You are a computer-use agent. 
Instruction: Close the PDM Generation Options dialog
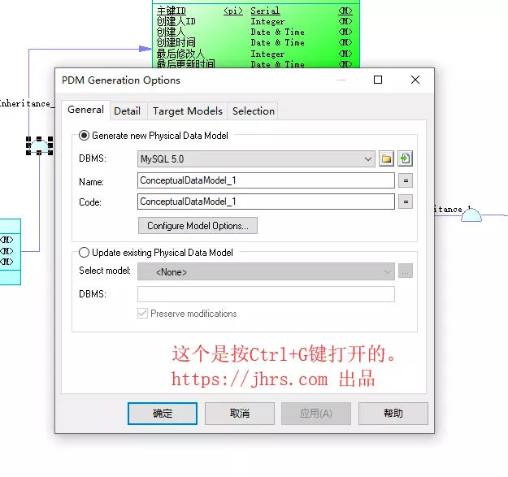pyautogui.click(x=415, y=80)
